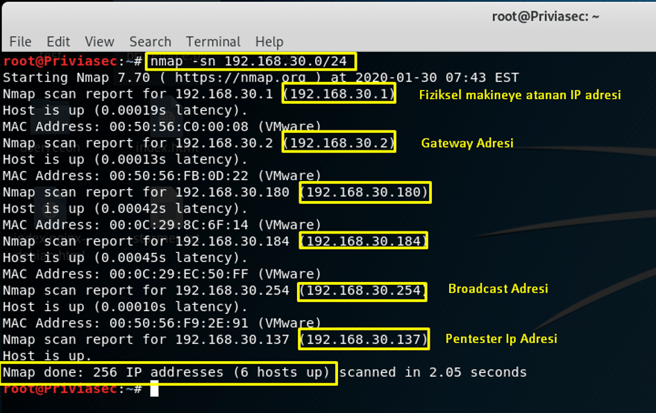Click the 0.00019s latency line
Screen dimensions: 656x413
coord(125,110)
